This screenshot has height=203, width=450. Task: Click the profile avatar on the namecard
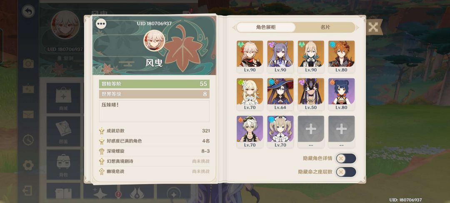[154, 41]
